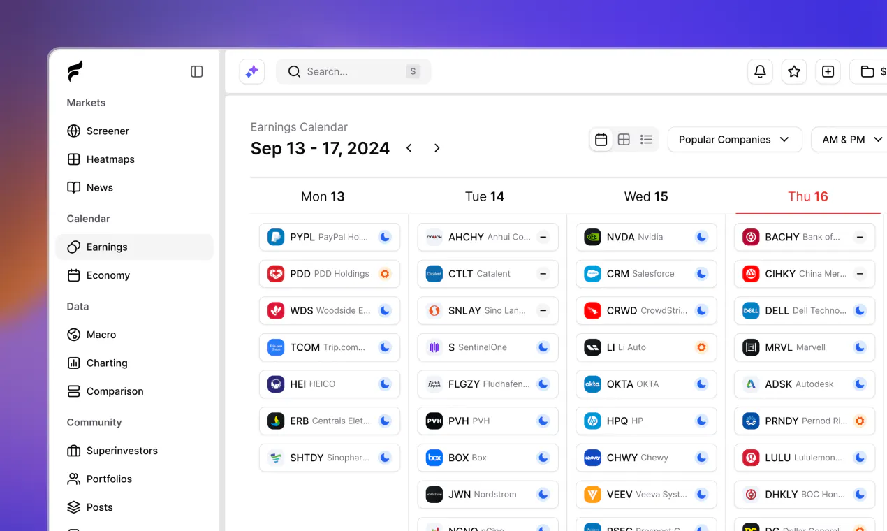The image size is (887, 531).
Task: Click the HPQ HP logo
Action: tap(593, 421)
